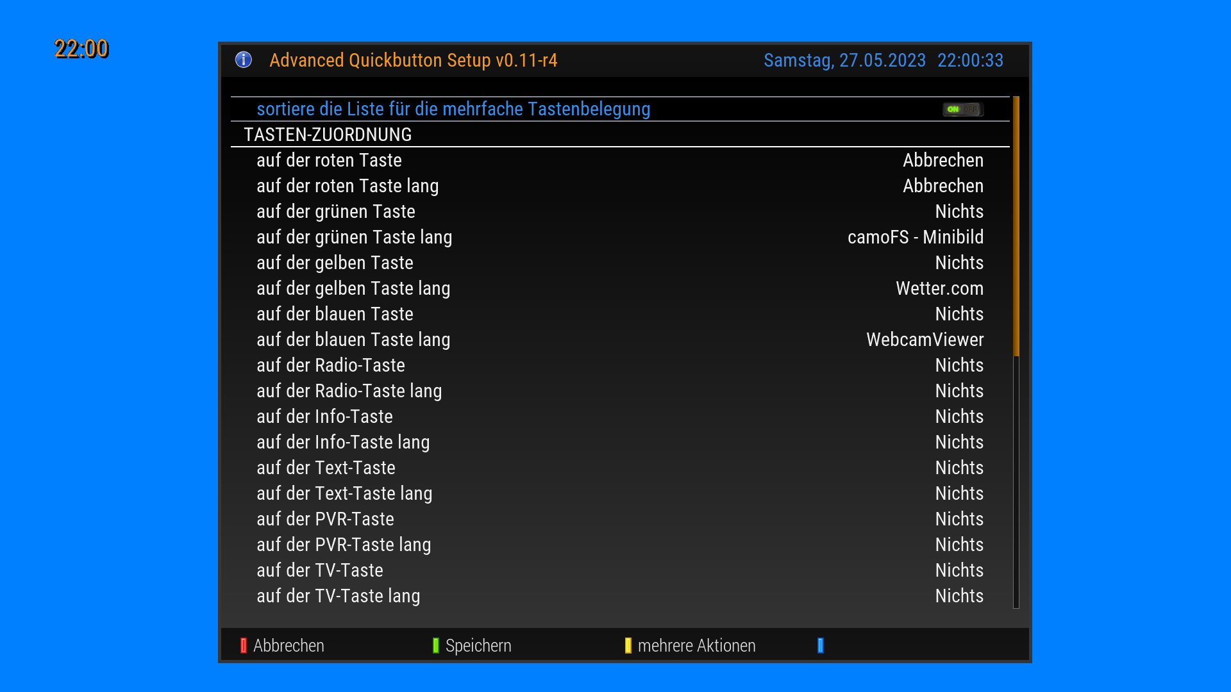Select the 'auf der TV-Taste lang' row
This screenshot has width=1231, height=692.
(339, 596)
